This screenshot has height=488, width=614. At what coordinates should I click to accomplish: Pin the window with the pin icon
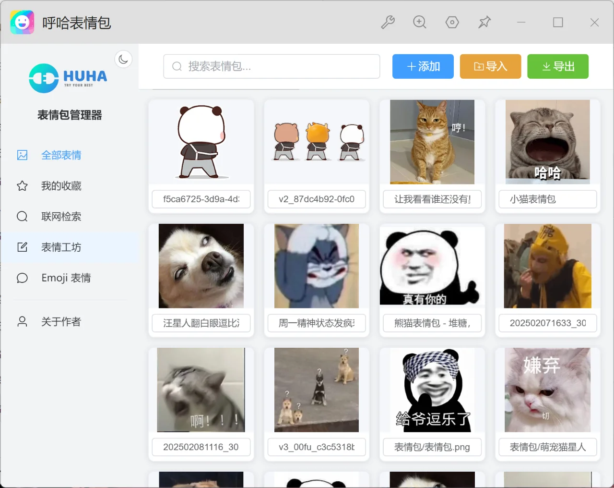[x=484, y=22]
